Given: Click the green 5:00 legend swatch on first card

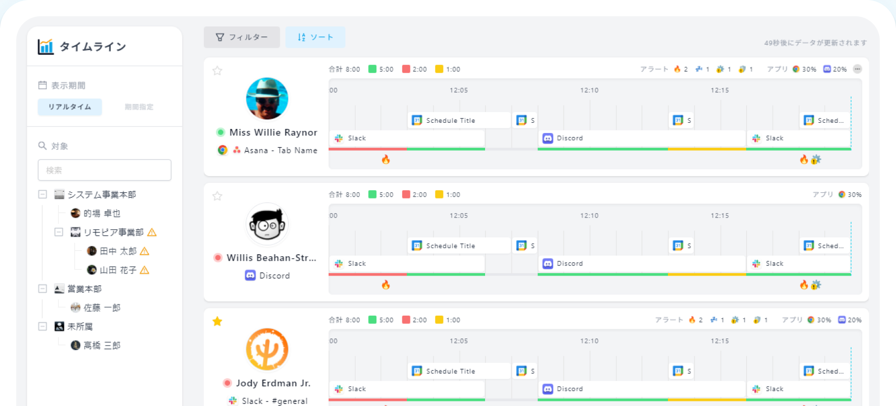Looking at the screenshot, I should (x=372, y=69).
